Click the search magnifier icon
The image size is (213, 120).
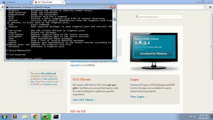[137, 17]
